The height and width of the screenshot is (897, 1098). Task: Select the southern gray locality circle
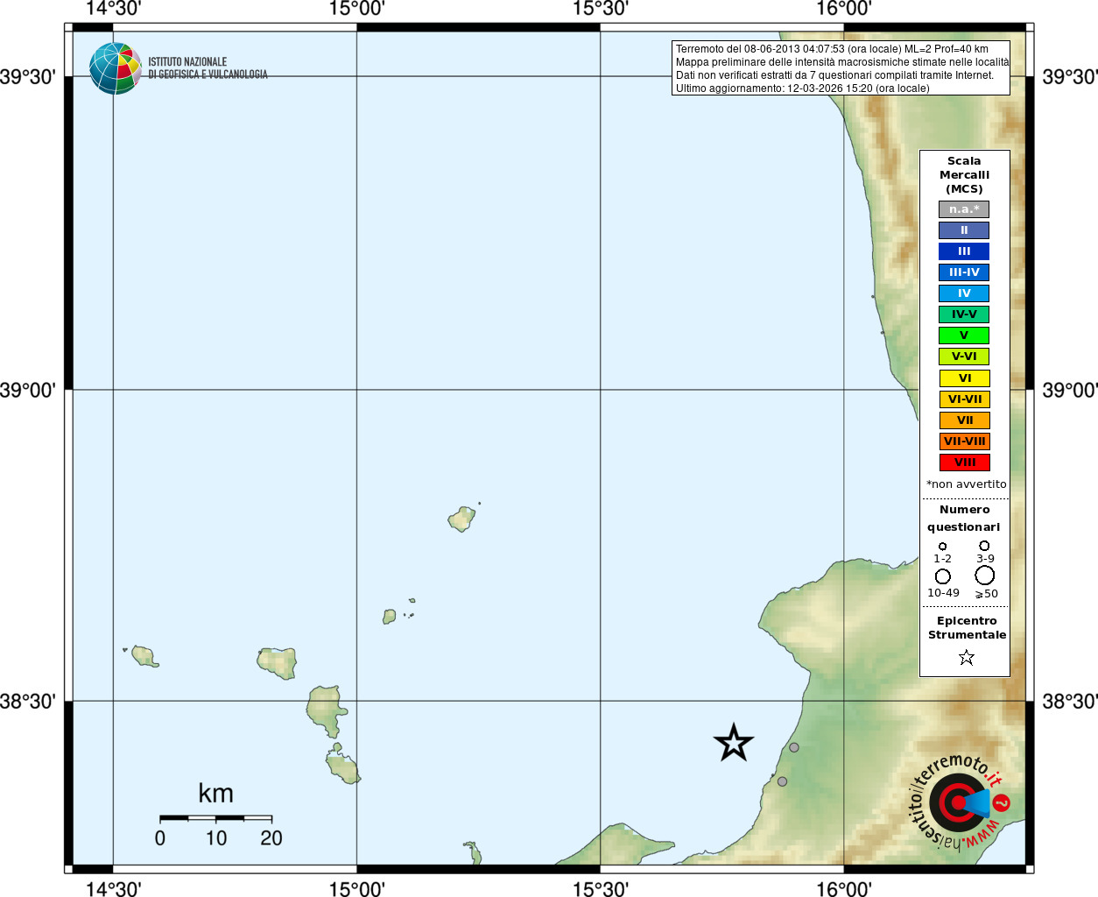tap(782, 781)
